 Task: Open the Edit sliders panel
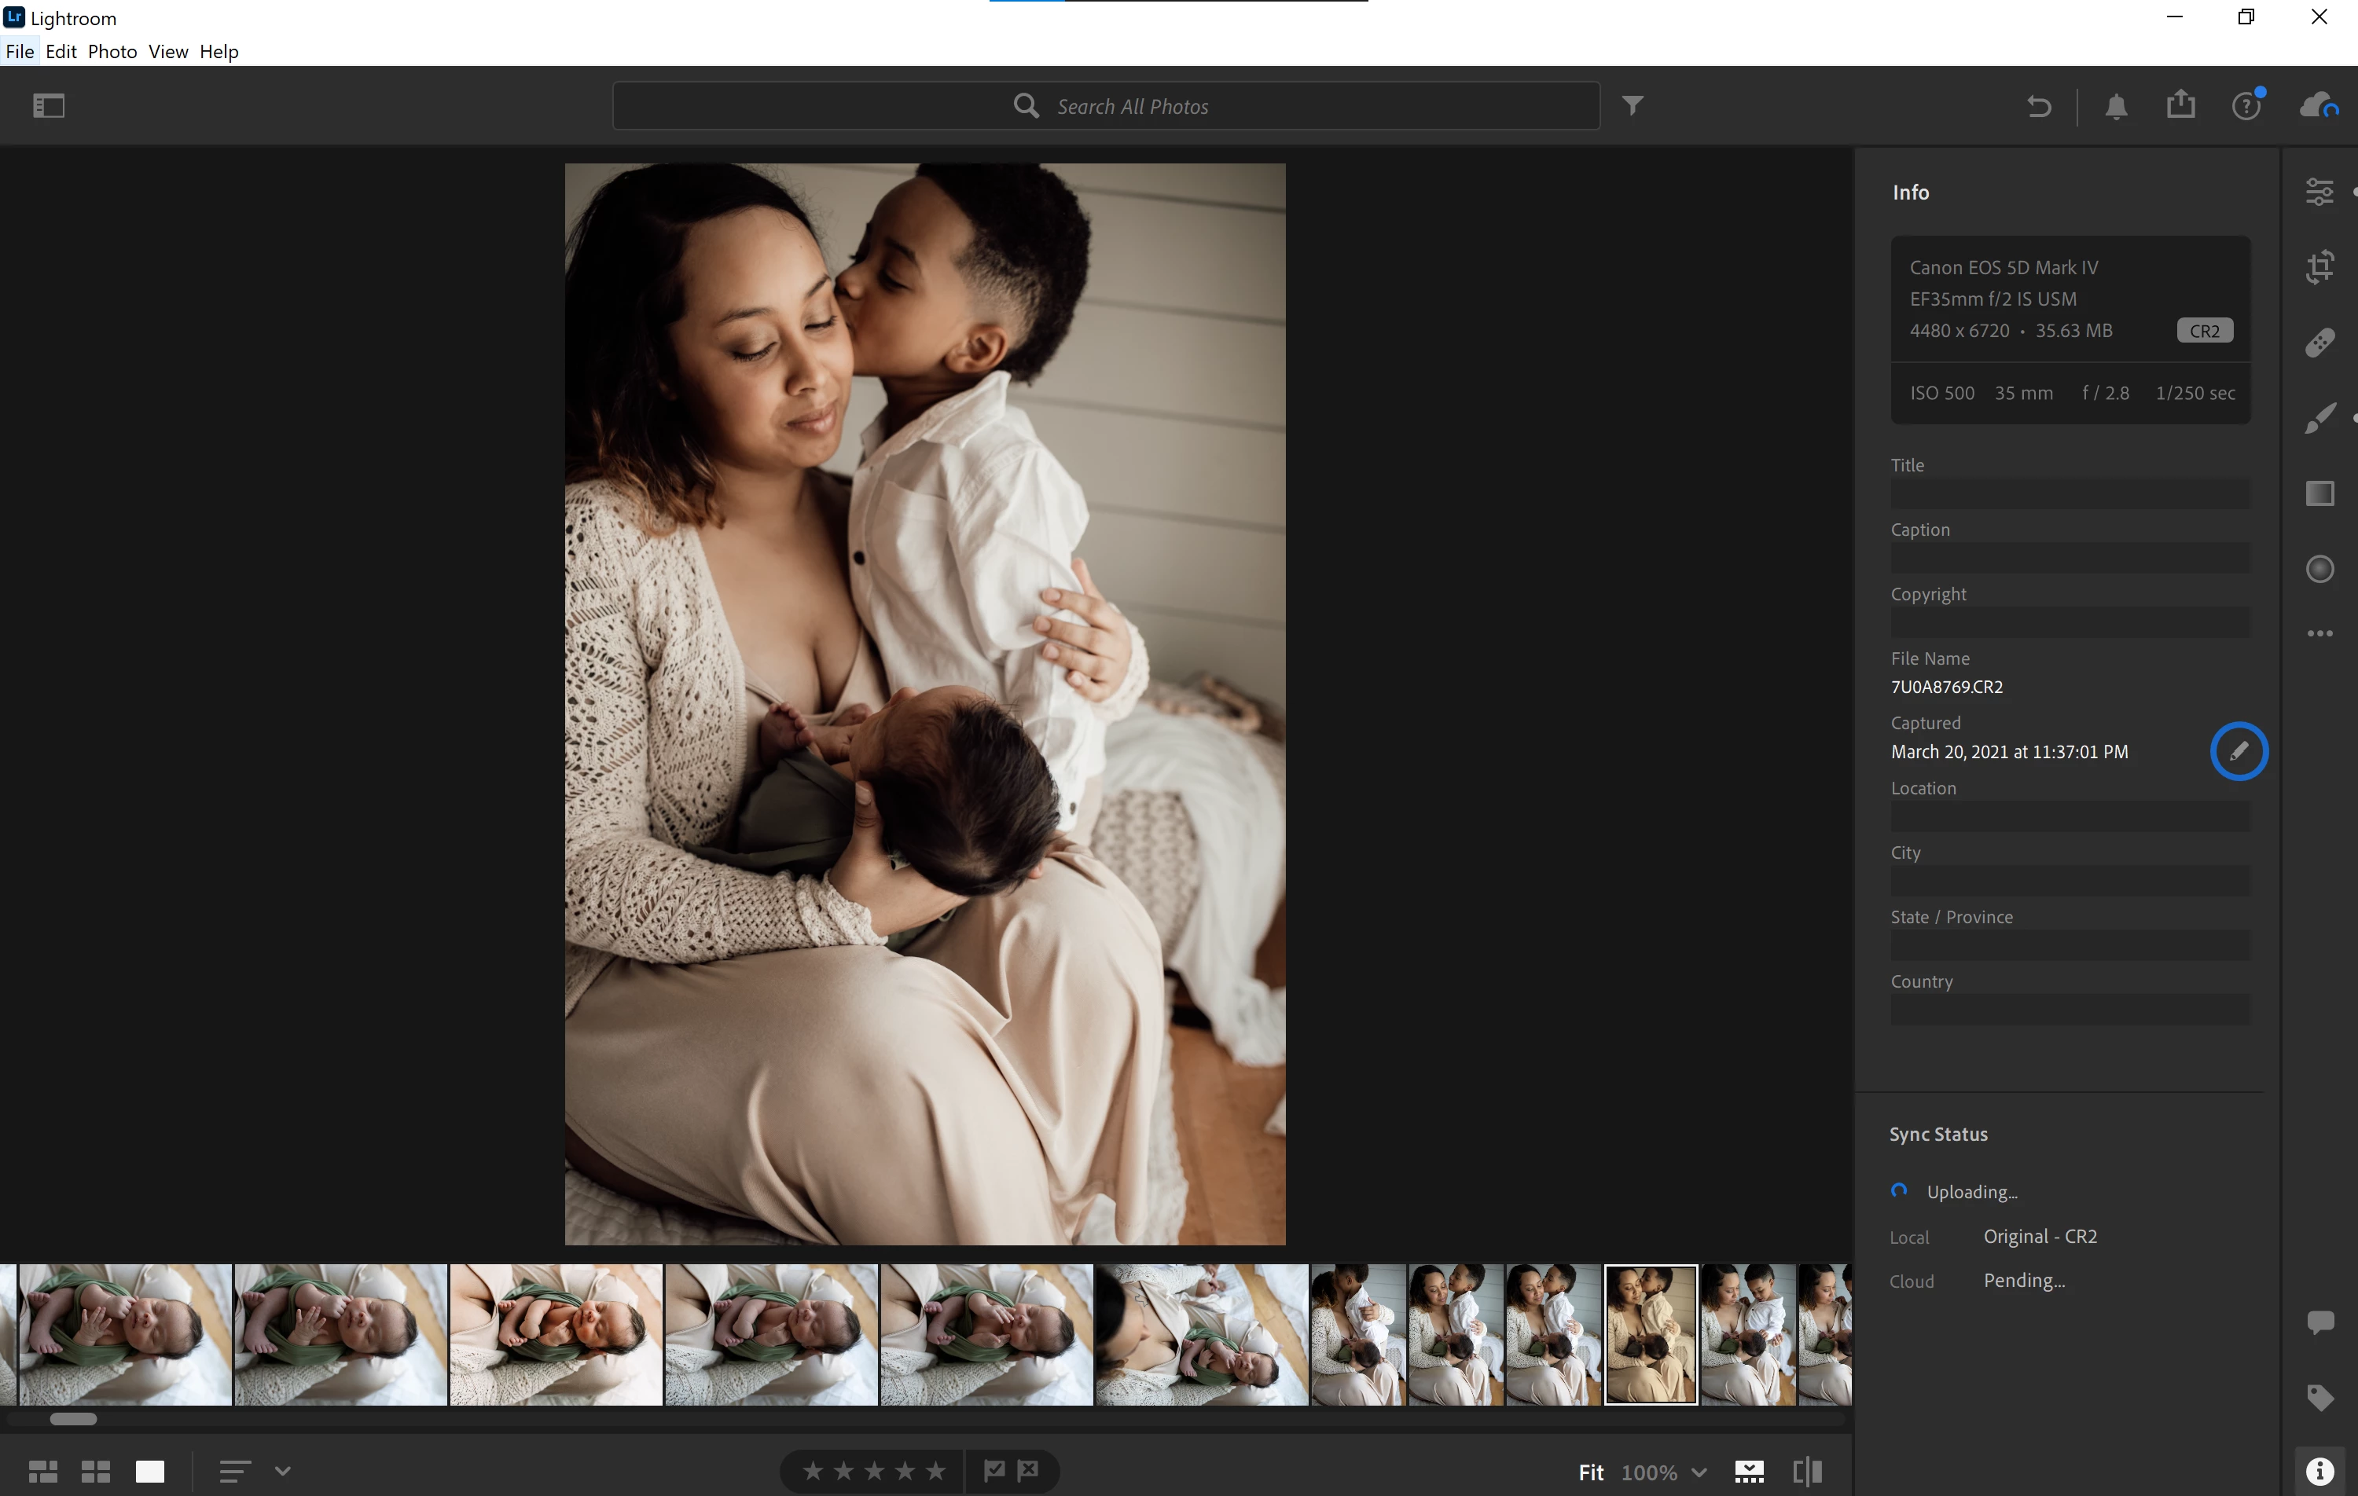(x=2319, y=192)
